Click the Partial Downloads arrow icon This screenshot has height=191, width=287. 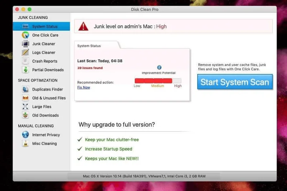[x=25, y=70]
